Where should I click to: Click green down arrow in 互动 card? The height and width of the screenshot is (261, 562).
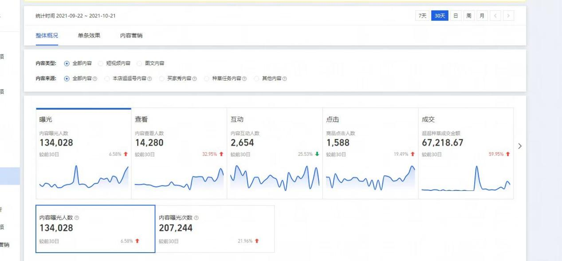[x=317, y=154]
